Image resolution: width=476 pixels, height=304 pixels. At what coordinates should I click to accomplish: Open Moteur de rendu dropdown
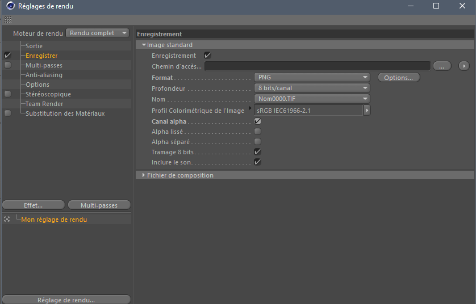point(98,33)
